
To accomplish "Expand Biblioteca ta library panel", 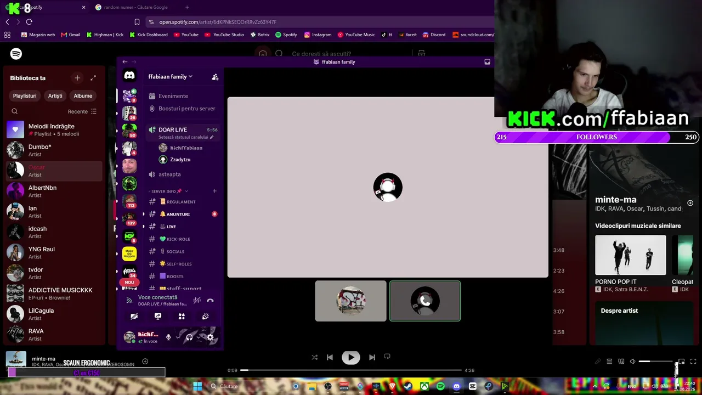I will coord(93,78).
